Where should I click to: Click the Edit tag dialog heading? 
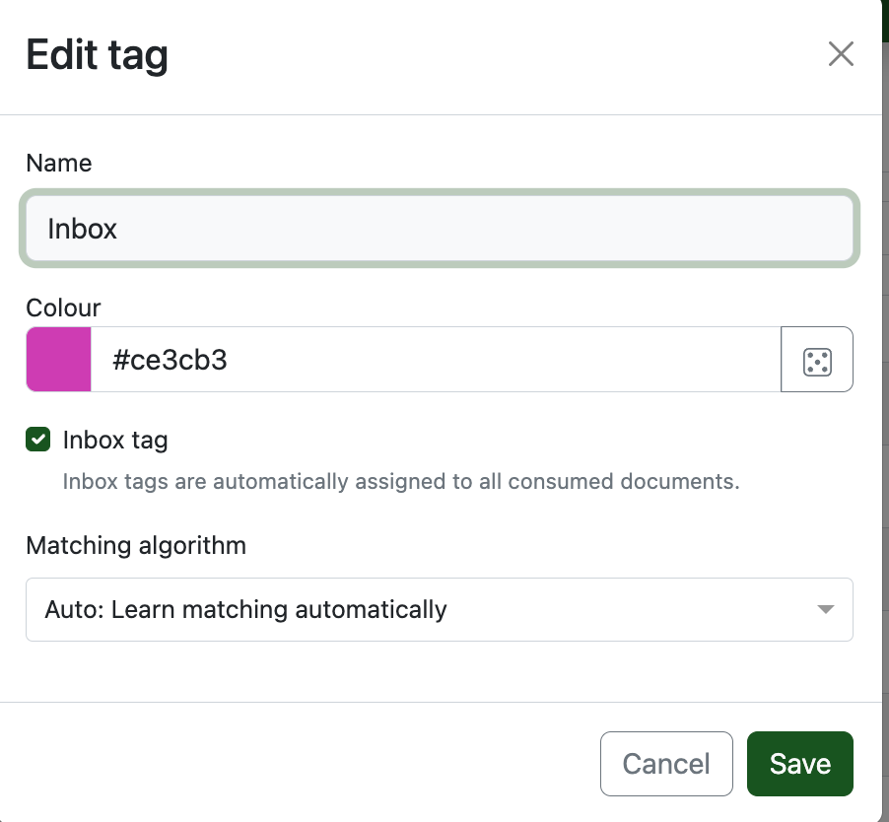click(97, 55)
